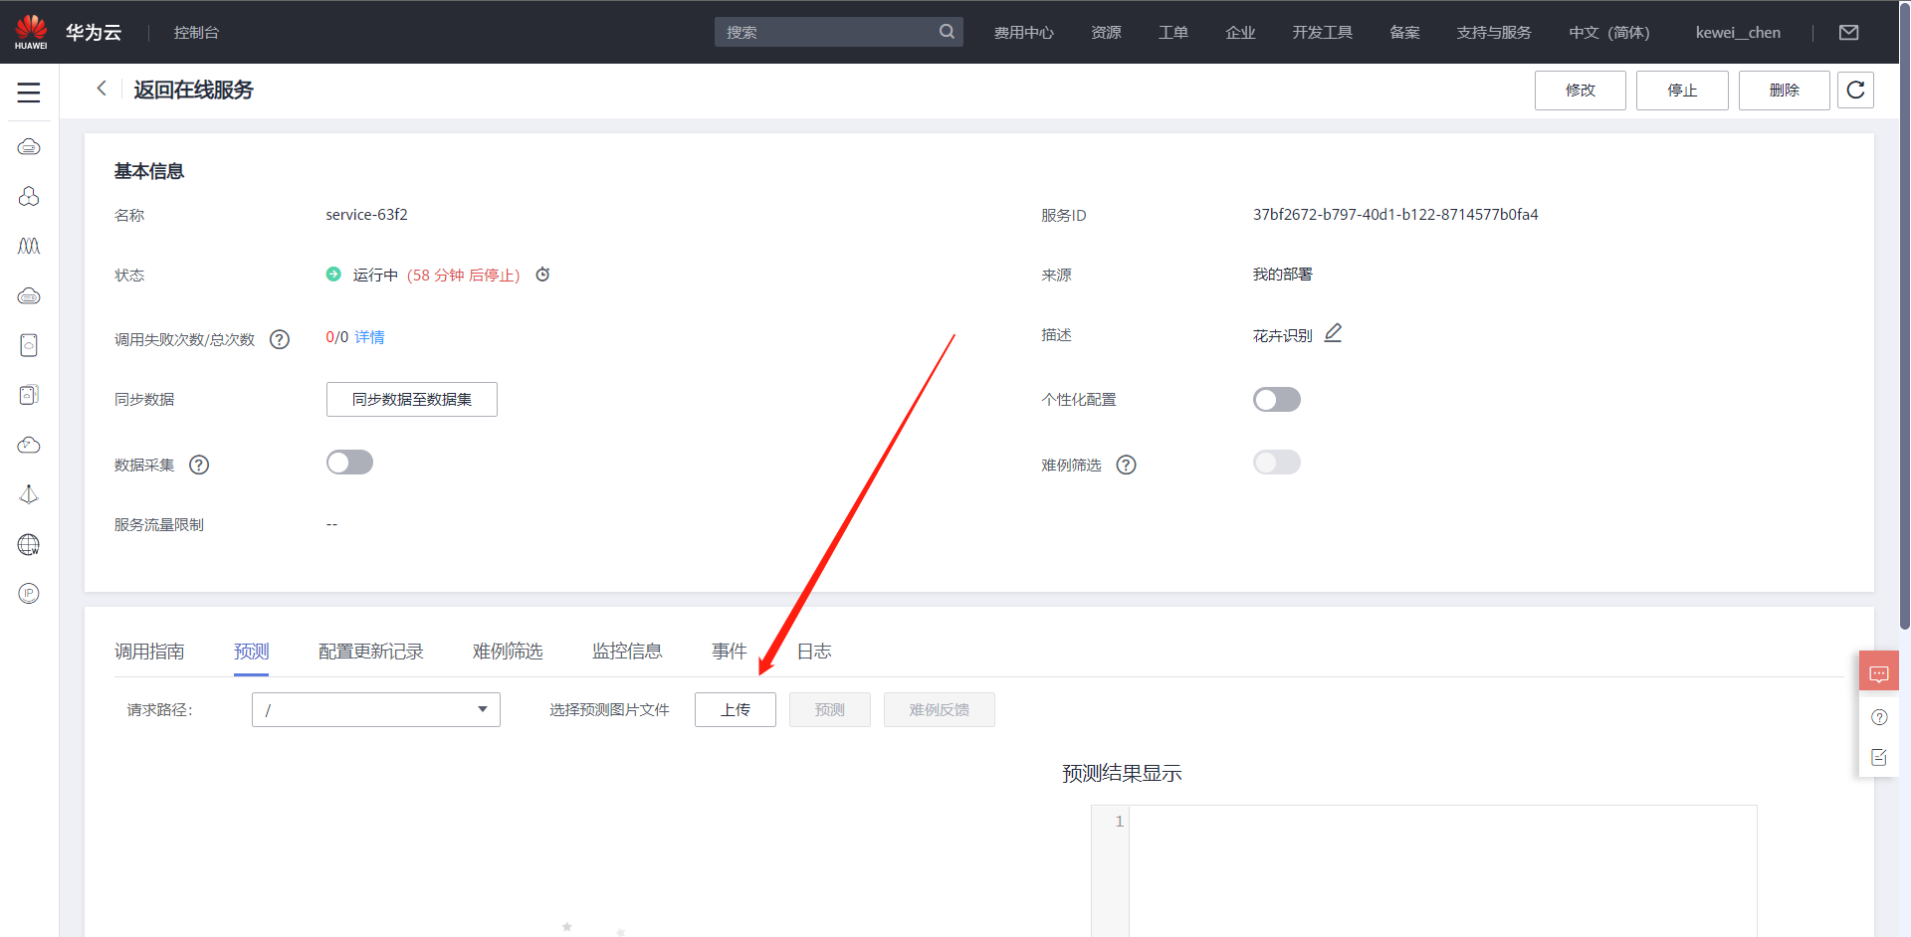The image size is (1911, 937).
Task: Click 控制台 link in header
Action: tap(196, 33)
